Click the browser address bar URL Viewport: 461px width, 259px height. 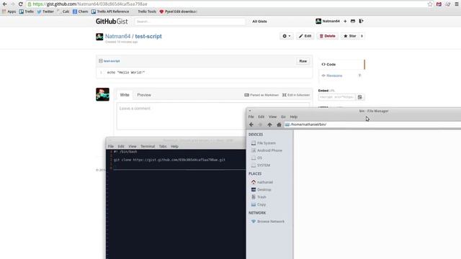click(x=89, y=4)
